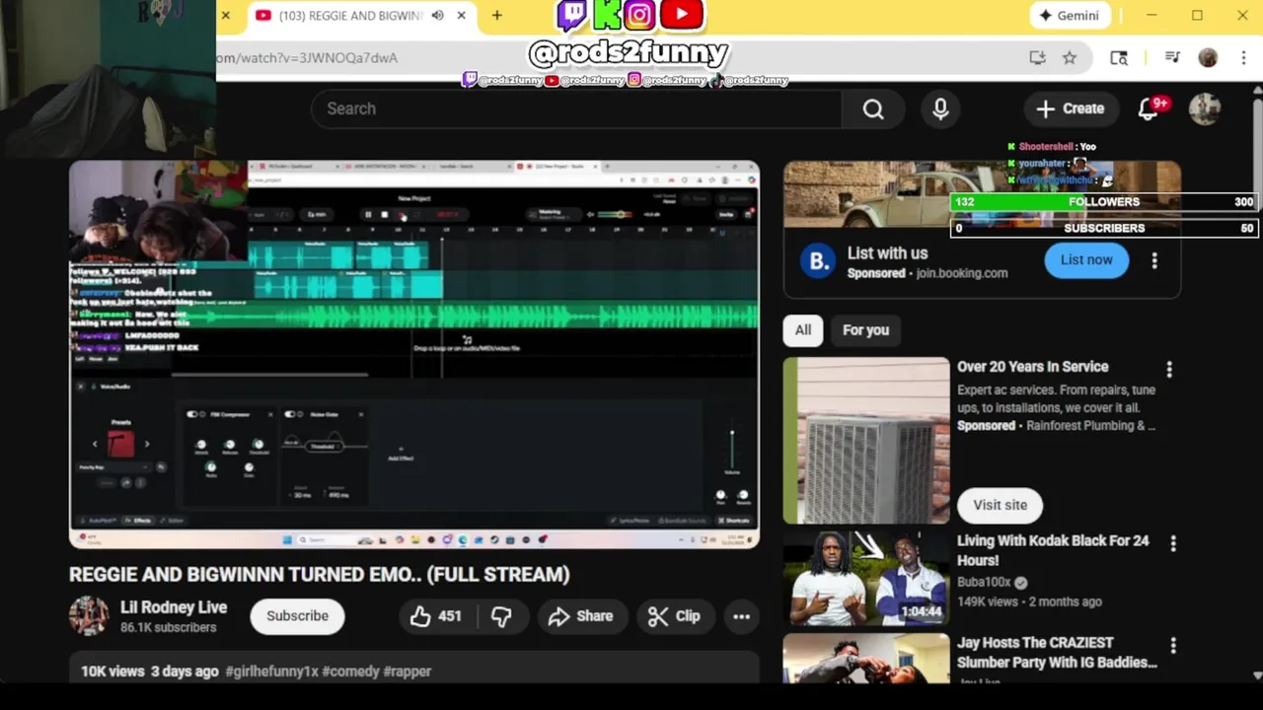The height and width of the screenshot is (710, 1263).
Task: Bookmark this page with the star icon
Action: coord(1070,58)
